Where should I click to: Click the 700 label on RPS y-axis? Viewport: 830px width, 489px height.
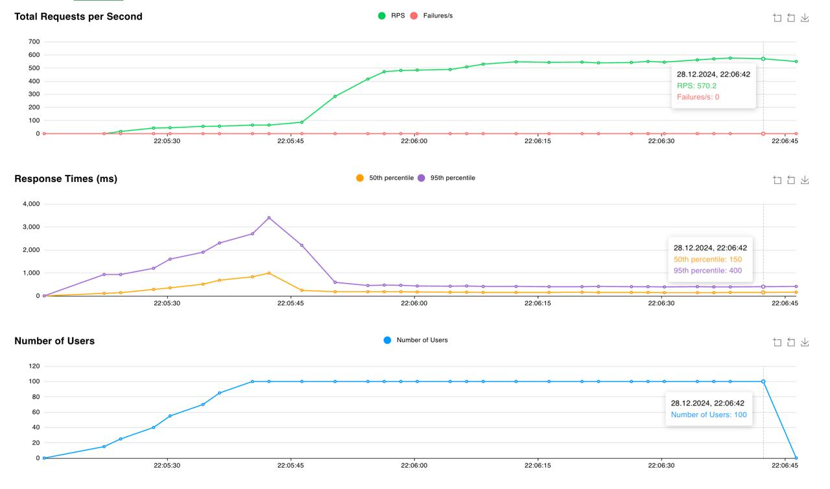pos(34,41)
